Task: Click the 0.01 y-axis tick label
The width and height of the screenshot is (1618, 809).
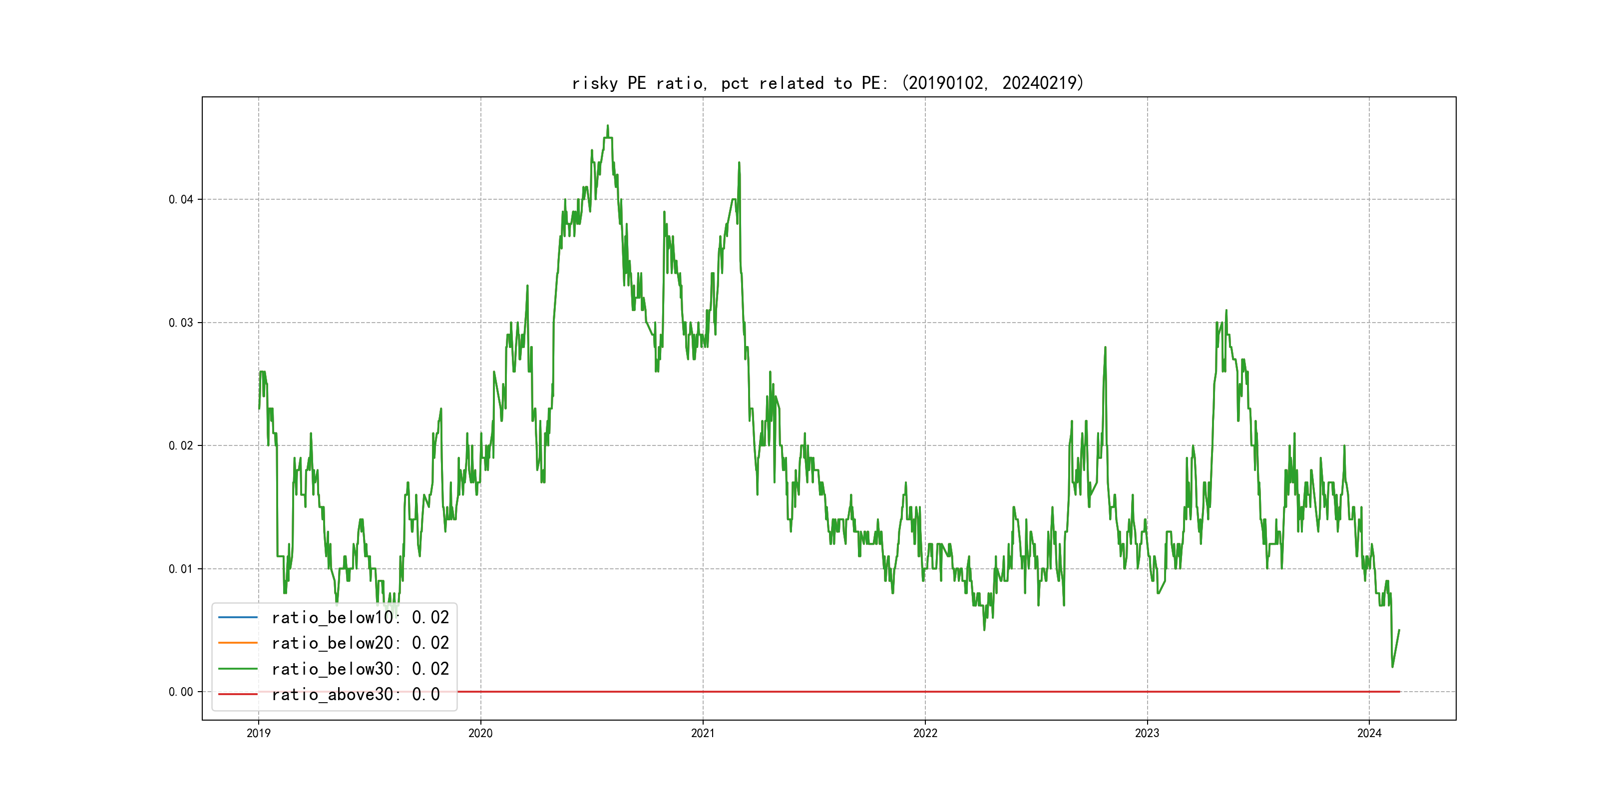Action: point(180,569)
